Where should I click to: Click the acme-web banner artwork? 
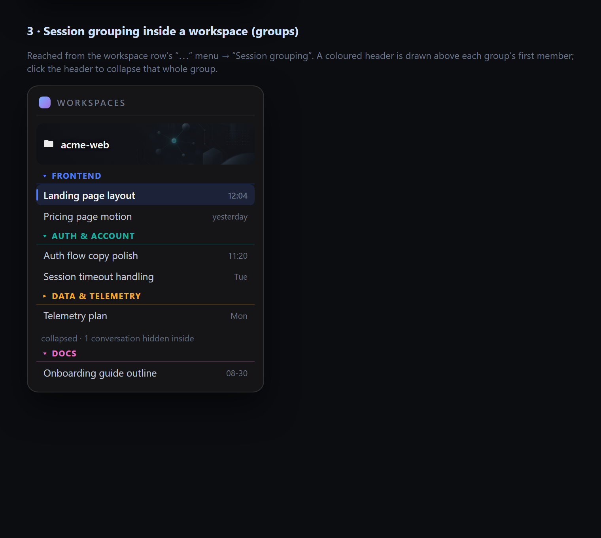194,144
